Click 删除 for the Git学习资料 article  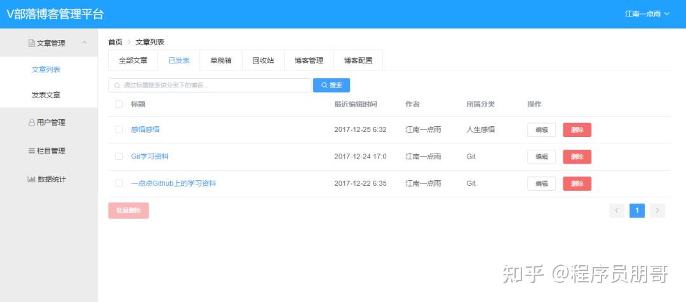(577, 157)
